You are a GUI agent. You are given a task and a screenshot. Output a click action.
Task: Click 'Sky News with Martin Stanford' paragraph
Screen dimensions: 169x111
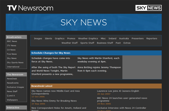click(98, 60)
